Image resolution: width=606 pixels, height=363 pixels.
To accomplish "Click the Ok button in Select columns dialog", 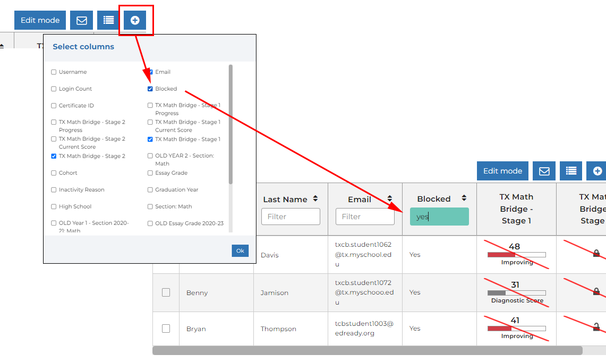I will tap(240, 250).
